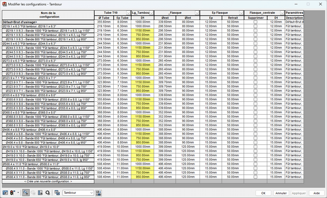327x198 pixels.
Task: Click the save table view icon left of Tambour box
Action: [x=57, y=193]
